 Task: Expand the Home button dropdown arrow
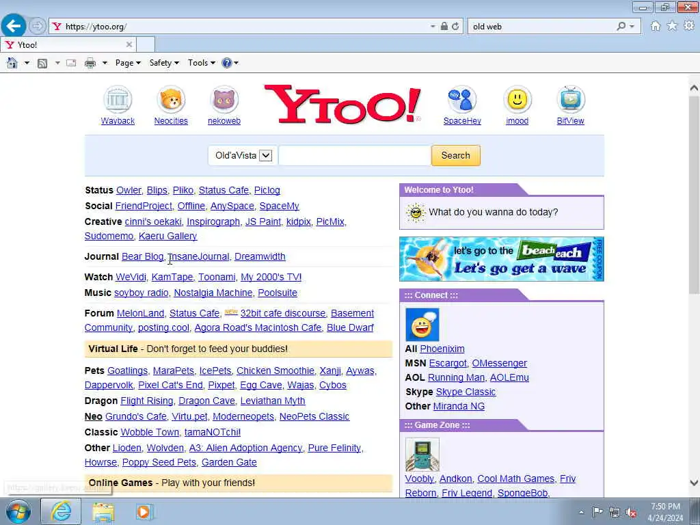[27, 63]
